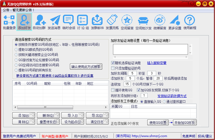
Task: Click the 昵称 column header
Action: point(53,83)
